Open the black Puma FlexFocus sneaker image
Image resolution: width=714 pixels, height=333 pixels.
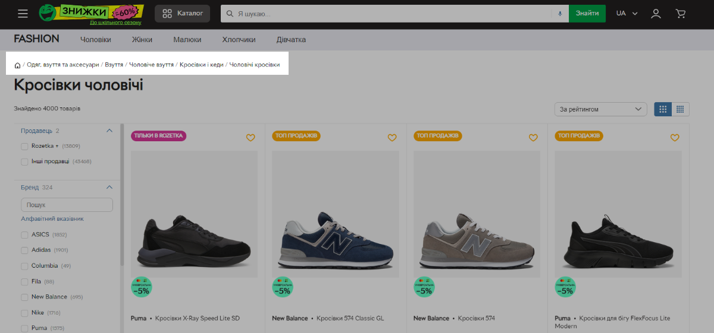coord(618,214)
